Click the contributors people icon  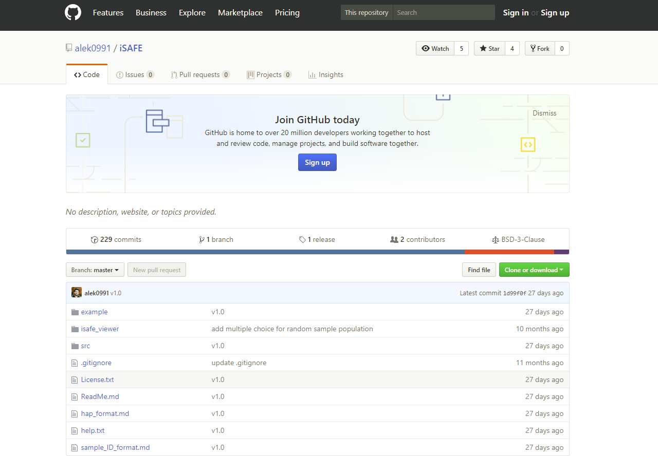(394, 239)
